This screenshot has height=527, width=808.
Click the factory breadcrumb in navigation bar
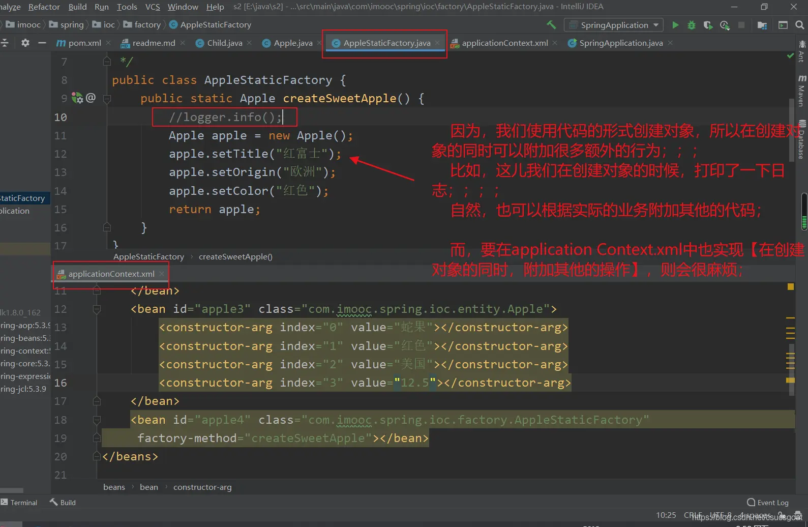click(x=147, y=25)
